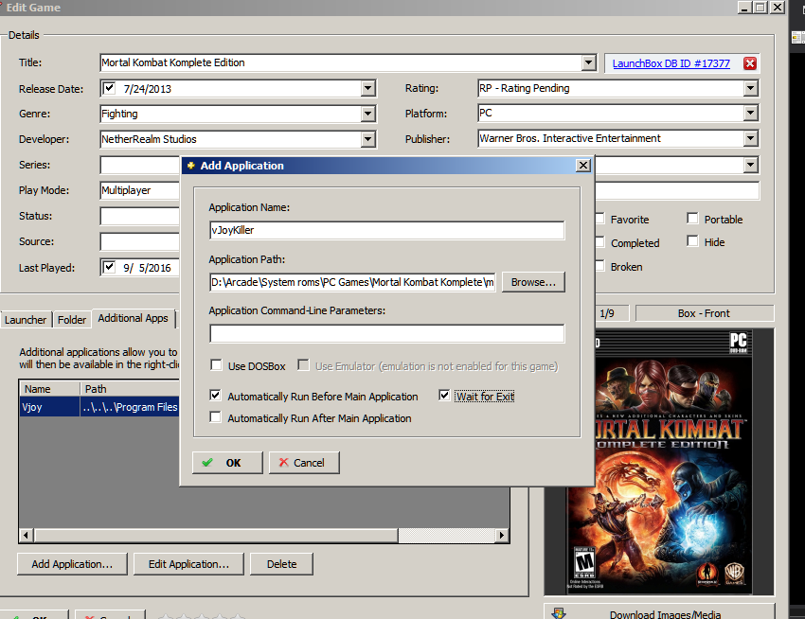Click the Name column header
Viewport: 805px width, 619px height.
pos(50,389)
